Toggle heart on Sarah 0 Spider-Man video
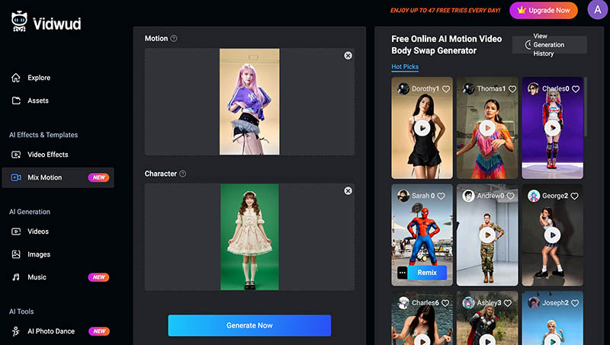 tap(446, 196)
